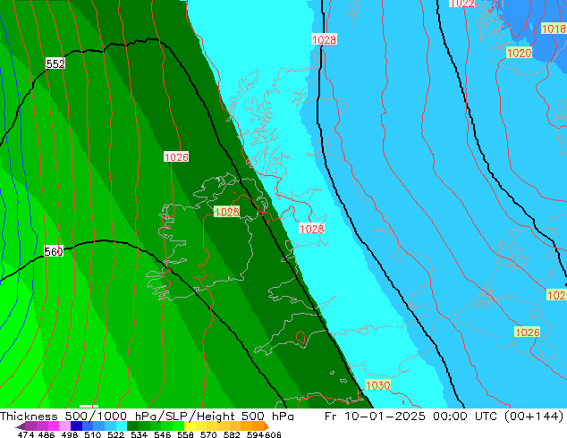The image size is (567, 438).
Task: Click the white 1026 isobar label west of Ireland
Action: point(176,156)
